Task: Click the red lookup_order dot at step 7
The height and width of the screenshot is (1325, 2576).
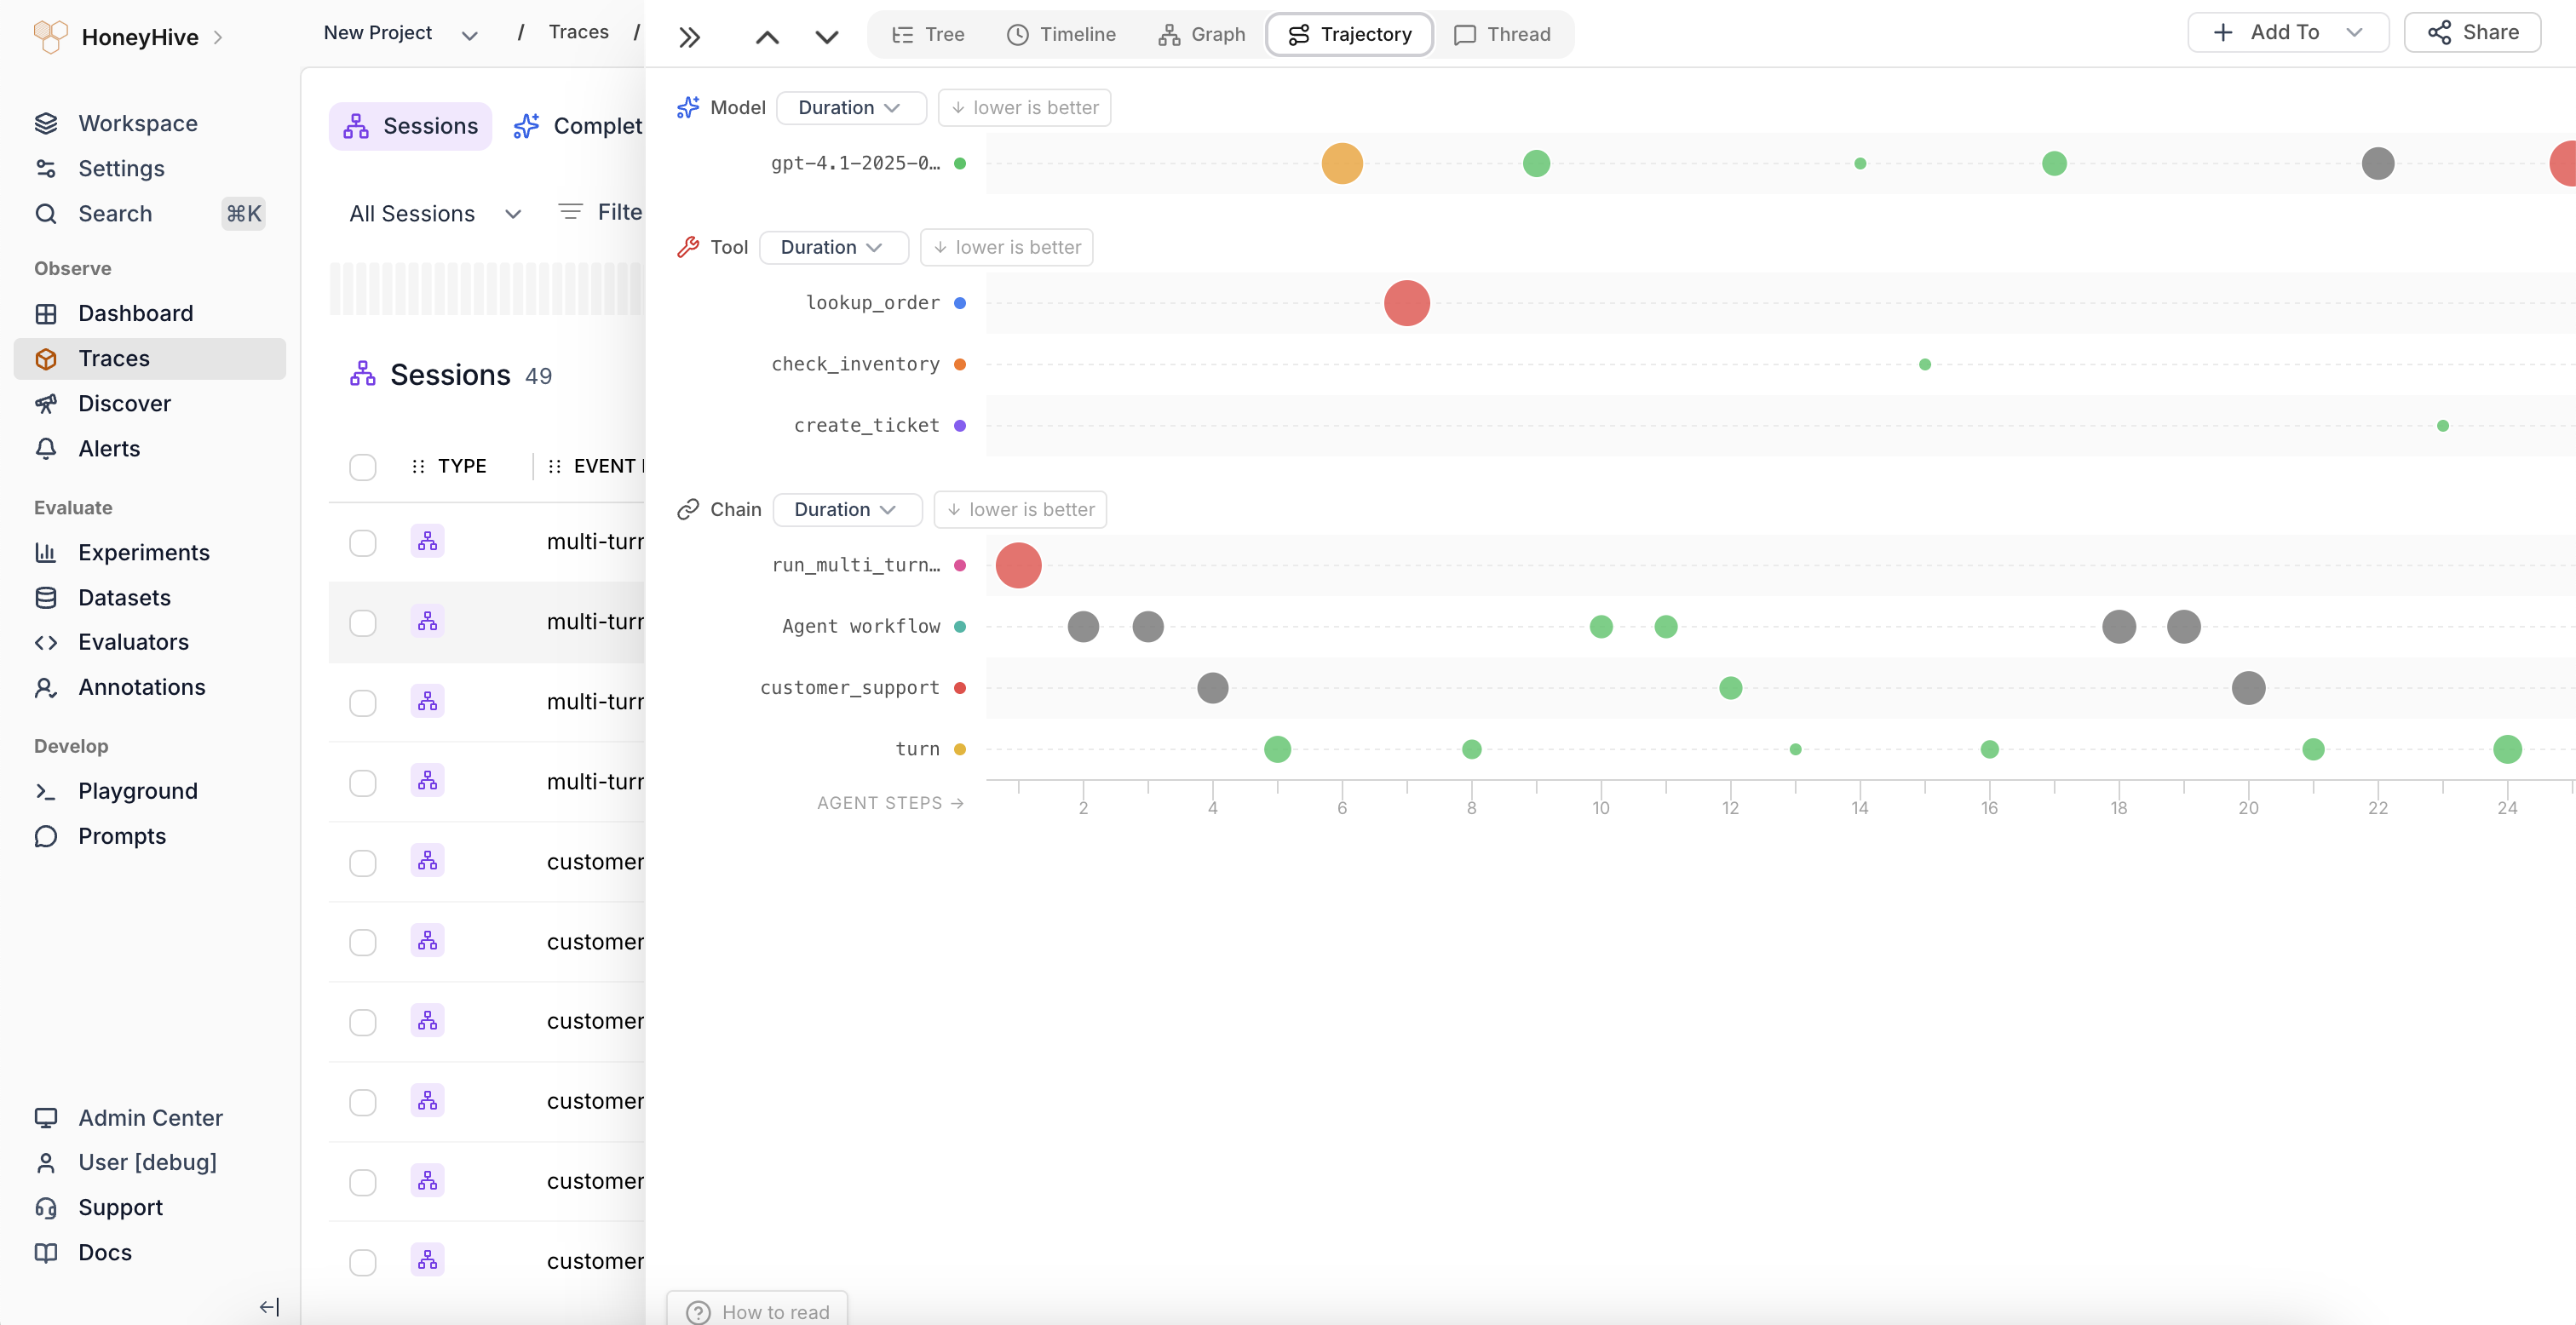Action: click(x=1407, y=303)
